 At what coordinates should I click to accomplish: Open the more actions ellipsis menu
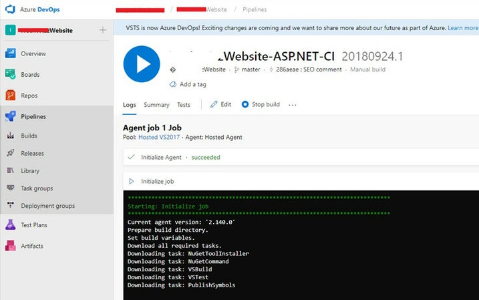pyautogui.click(x=293, y=105)
